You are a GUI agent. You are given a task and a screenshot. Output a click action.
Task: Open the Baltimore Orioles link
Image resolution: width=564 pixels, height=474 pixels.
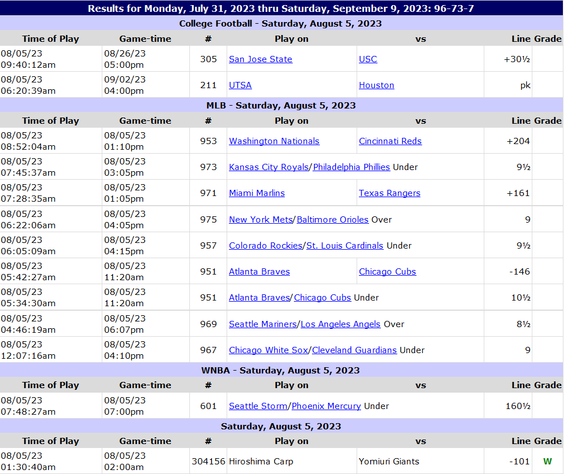coord(333,219)
